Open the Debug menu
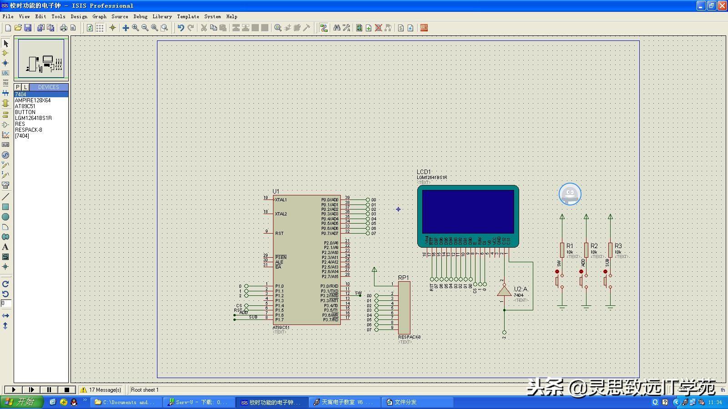Screen dimensions: 728x409 tap(140, 16)
